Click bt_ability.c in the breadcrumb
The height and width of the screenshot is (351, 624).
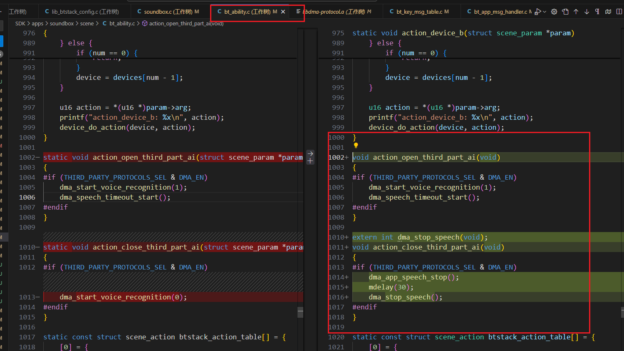122,23
